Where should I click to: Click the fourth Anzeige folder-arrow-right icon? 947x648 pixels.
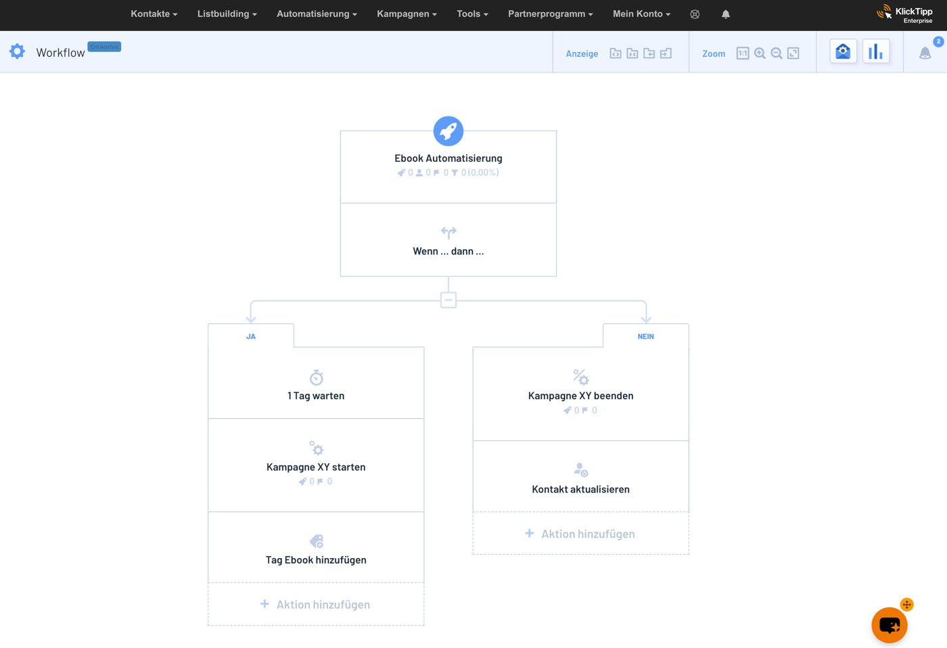click(666, 53)
